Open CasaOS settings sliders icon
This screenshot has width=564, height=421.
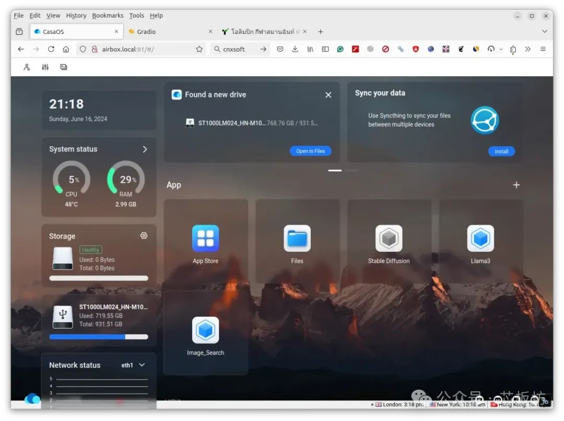coord(45,67)
